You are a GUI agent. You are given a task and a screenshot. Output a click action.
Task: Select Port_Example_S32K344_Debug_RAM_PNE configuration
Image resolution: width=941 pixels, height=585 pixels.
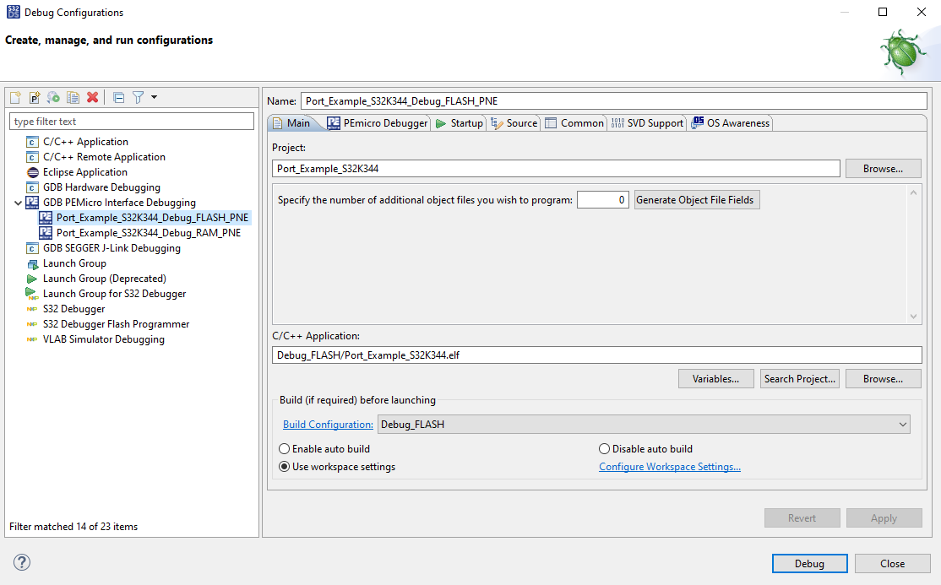click(148, 233)
